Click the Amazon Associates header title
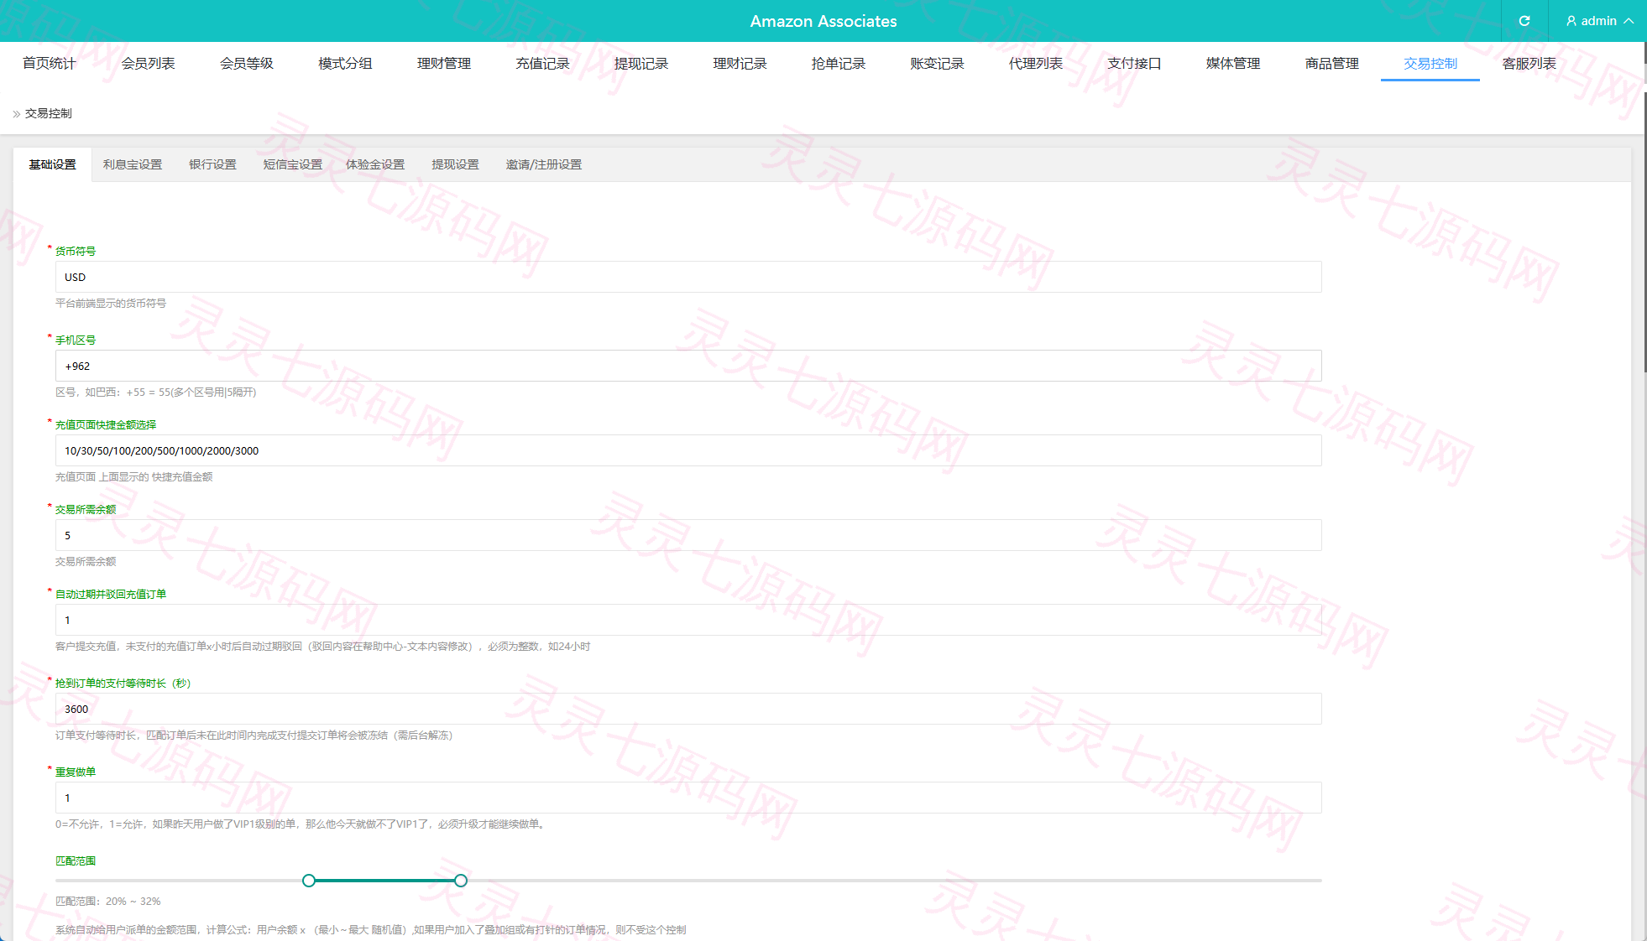 point(823,21)
